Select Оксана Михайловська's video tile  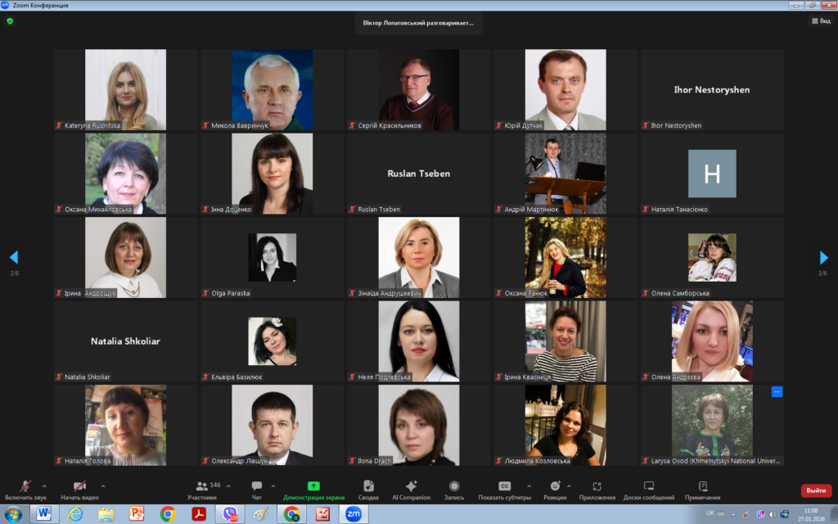pos(125,174)
